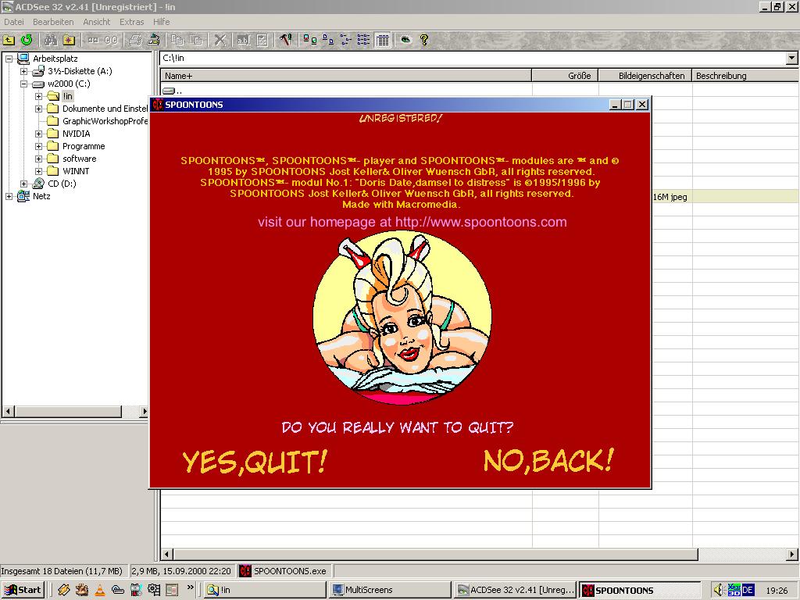Screen dimensions: 800x600
Task: Click the green Refresh arrow icon
Action: click(27, 40)
